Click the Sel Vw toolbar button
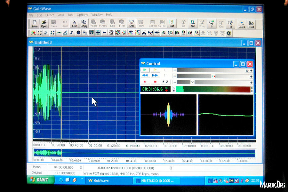Screen dimensions: 288x192 click(x=153, y=24)
